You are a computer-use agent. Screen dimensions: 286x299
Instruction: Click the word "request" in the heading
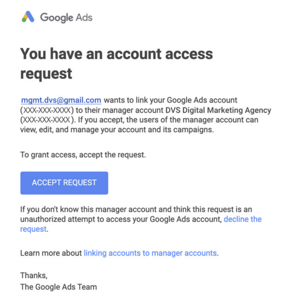pos(46,74)
